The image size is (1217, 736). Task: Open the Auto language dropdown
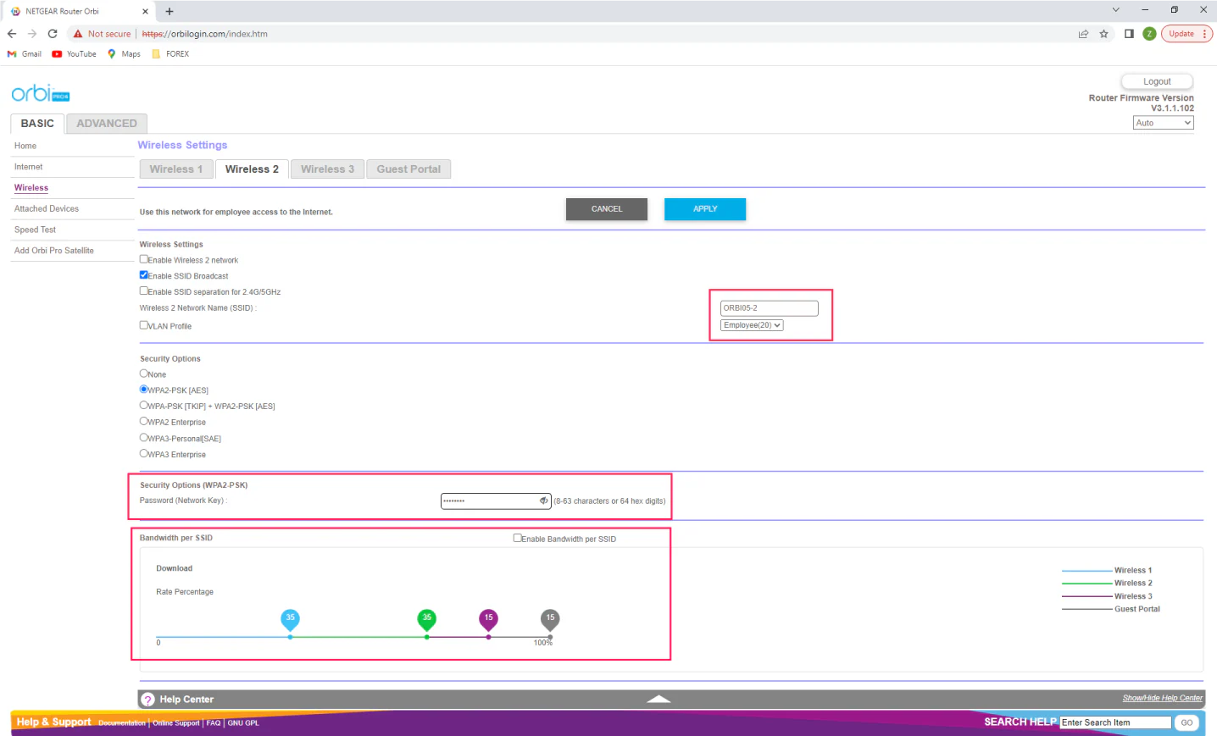click(x=1163, y=123)
